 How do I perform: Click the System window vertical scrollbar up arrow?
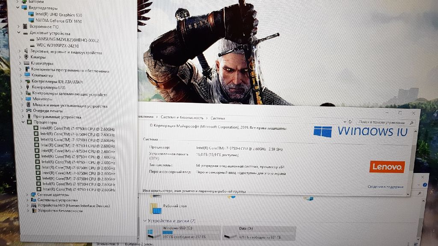pos(415,131)
